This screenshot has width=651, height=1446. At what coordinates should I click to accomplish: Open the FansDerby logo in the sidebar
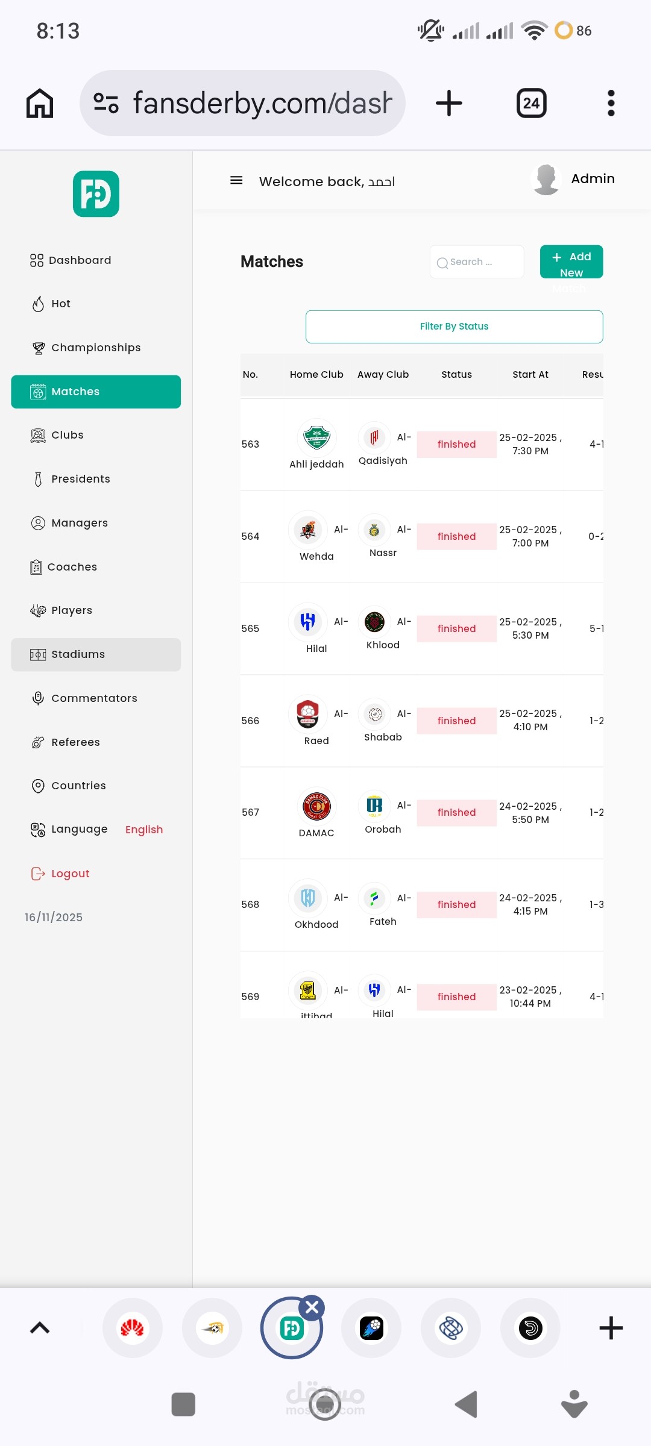click(x=96, y=194)
